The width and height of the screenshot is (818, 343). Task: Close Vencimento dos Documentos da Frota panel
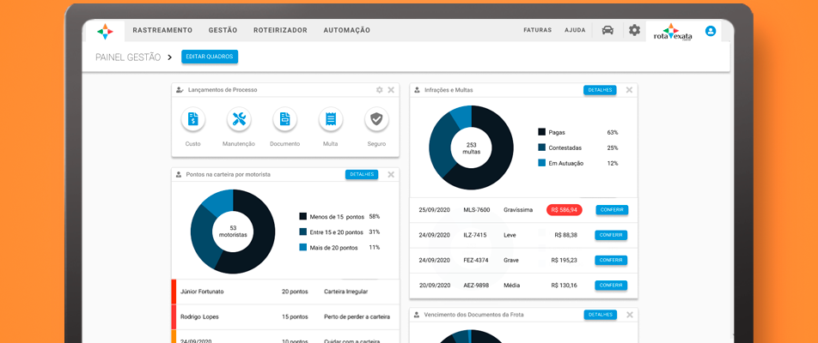point(630,315)
